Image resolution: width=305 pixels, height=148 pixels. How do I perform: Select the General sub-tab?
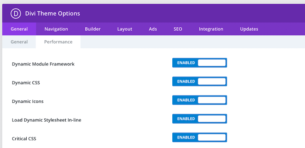(x=19, y=42)
